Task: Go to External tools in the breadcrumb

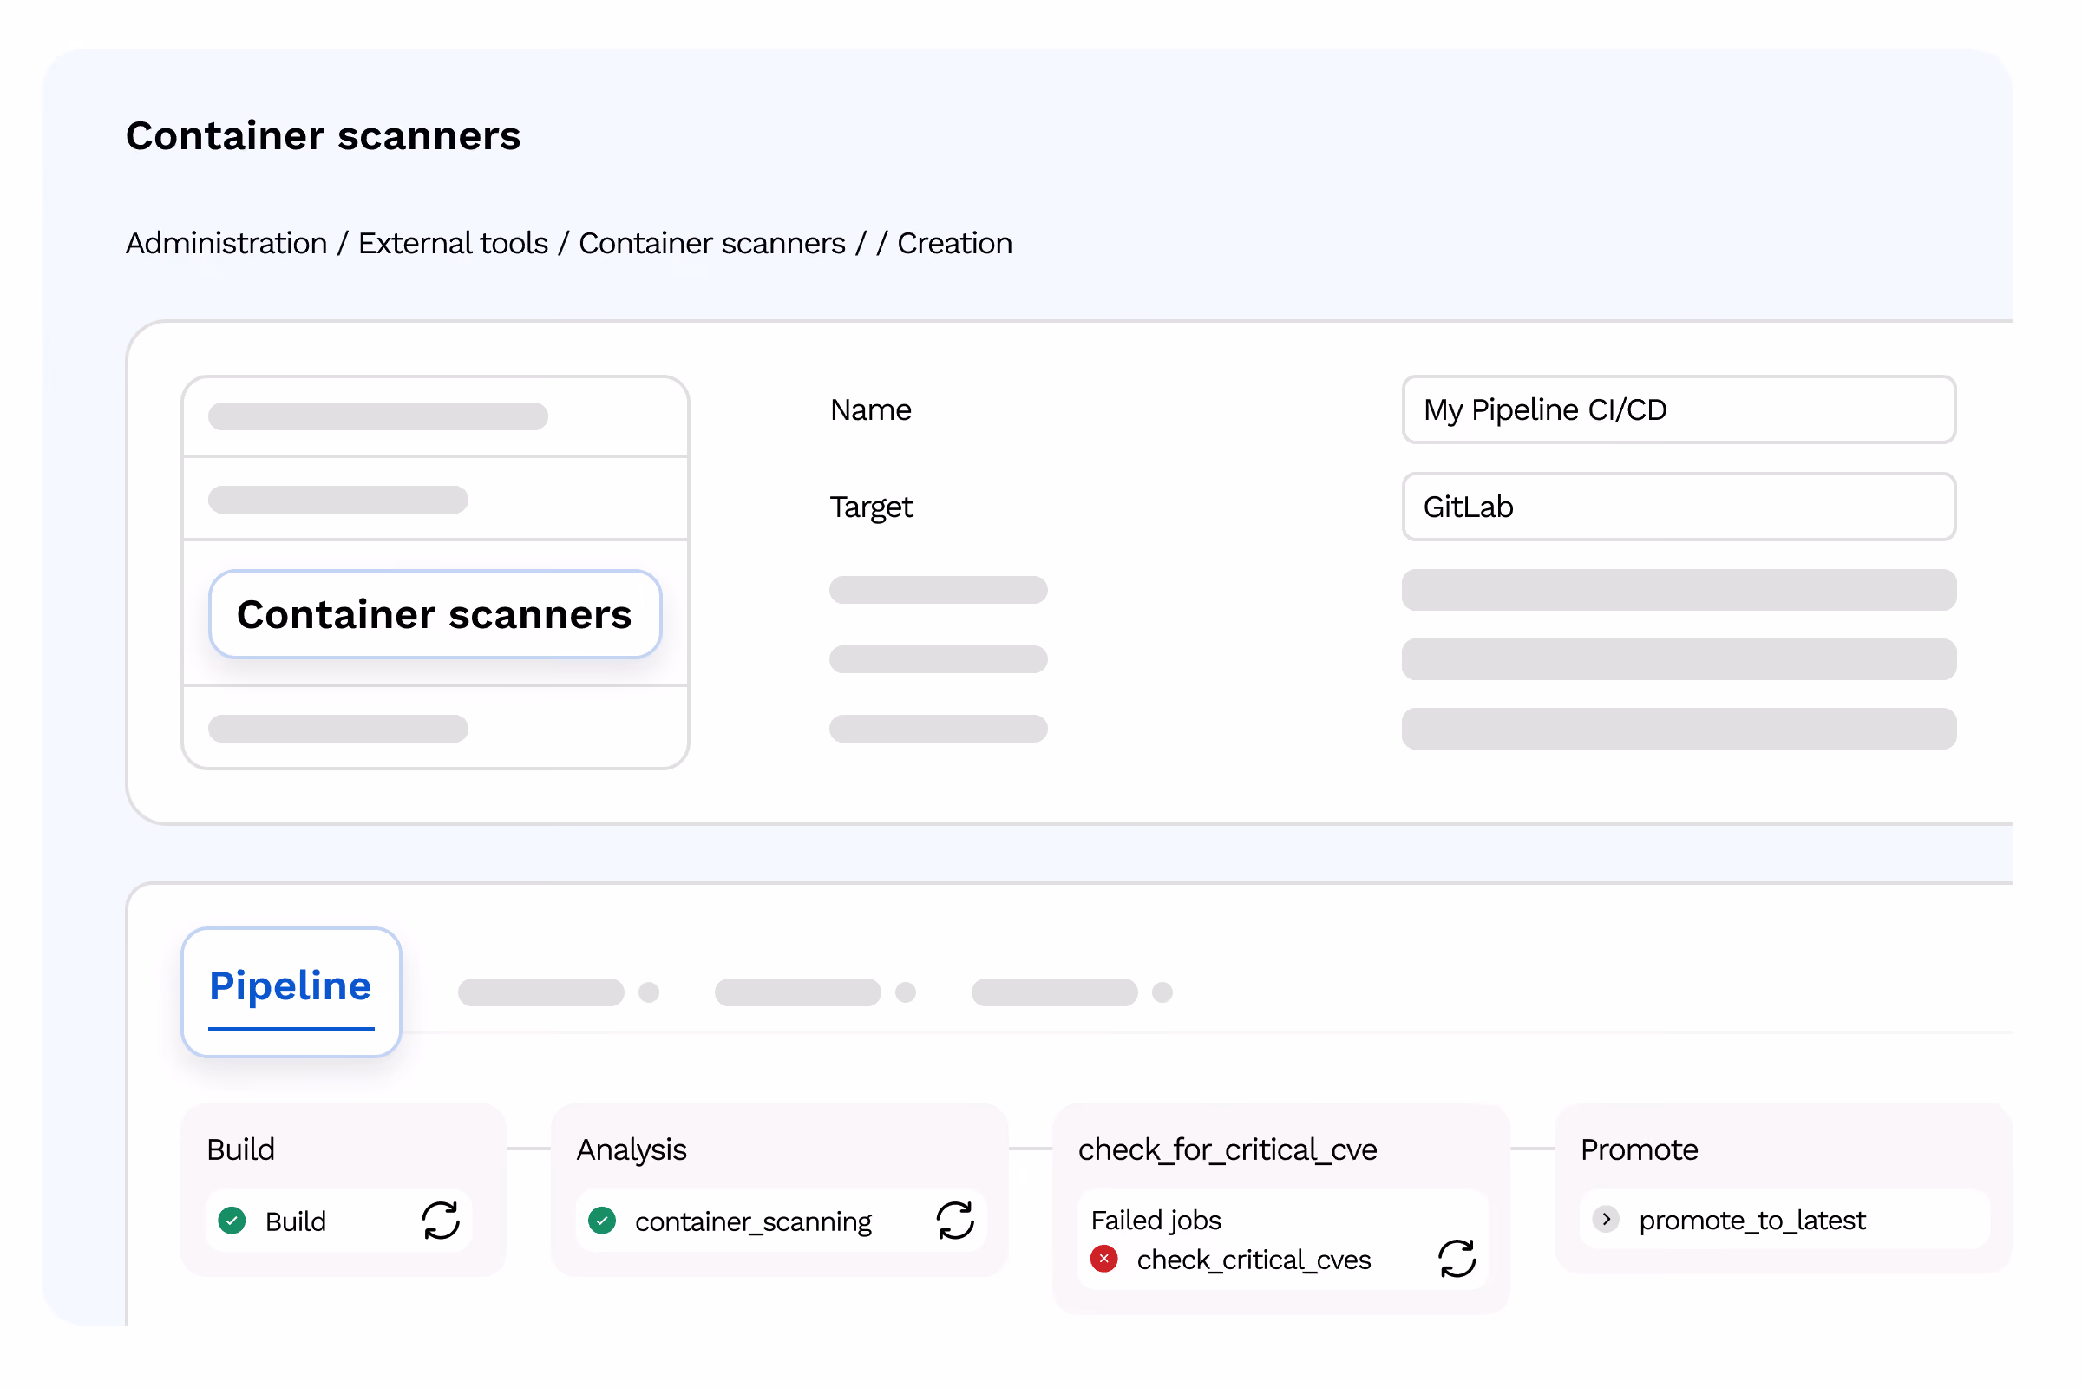Action: point(453,244)
